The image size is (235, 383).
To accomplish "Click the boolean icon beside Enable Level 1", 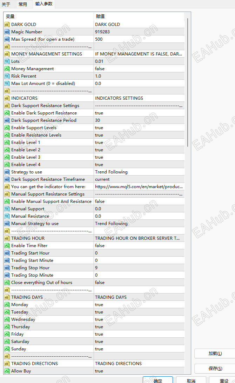I will (x=7, y=143).
